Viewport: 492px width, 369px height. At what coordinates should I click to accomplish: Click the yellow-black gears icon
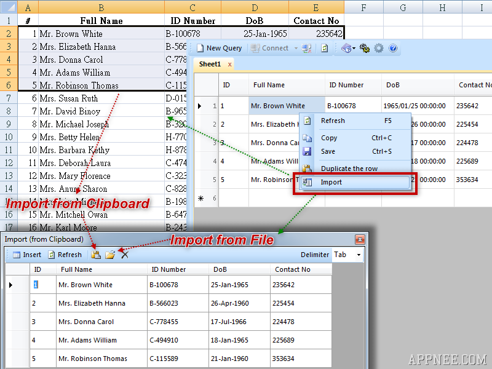(364, 49)
